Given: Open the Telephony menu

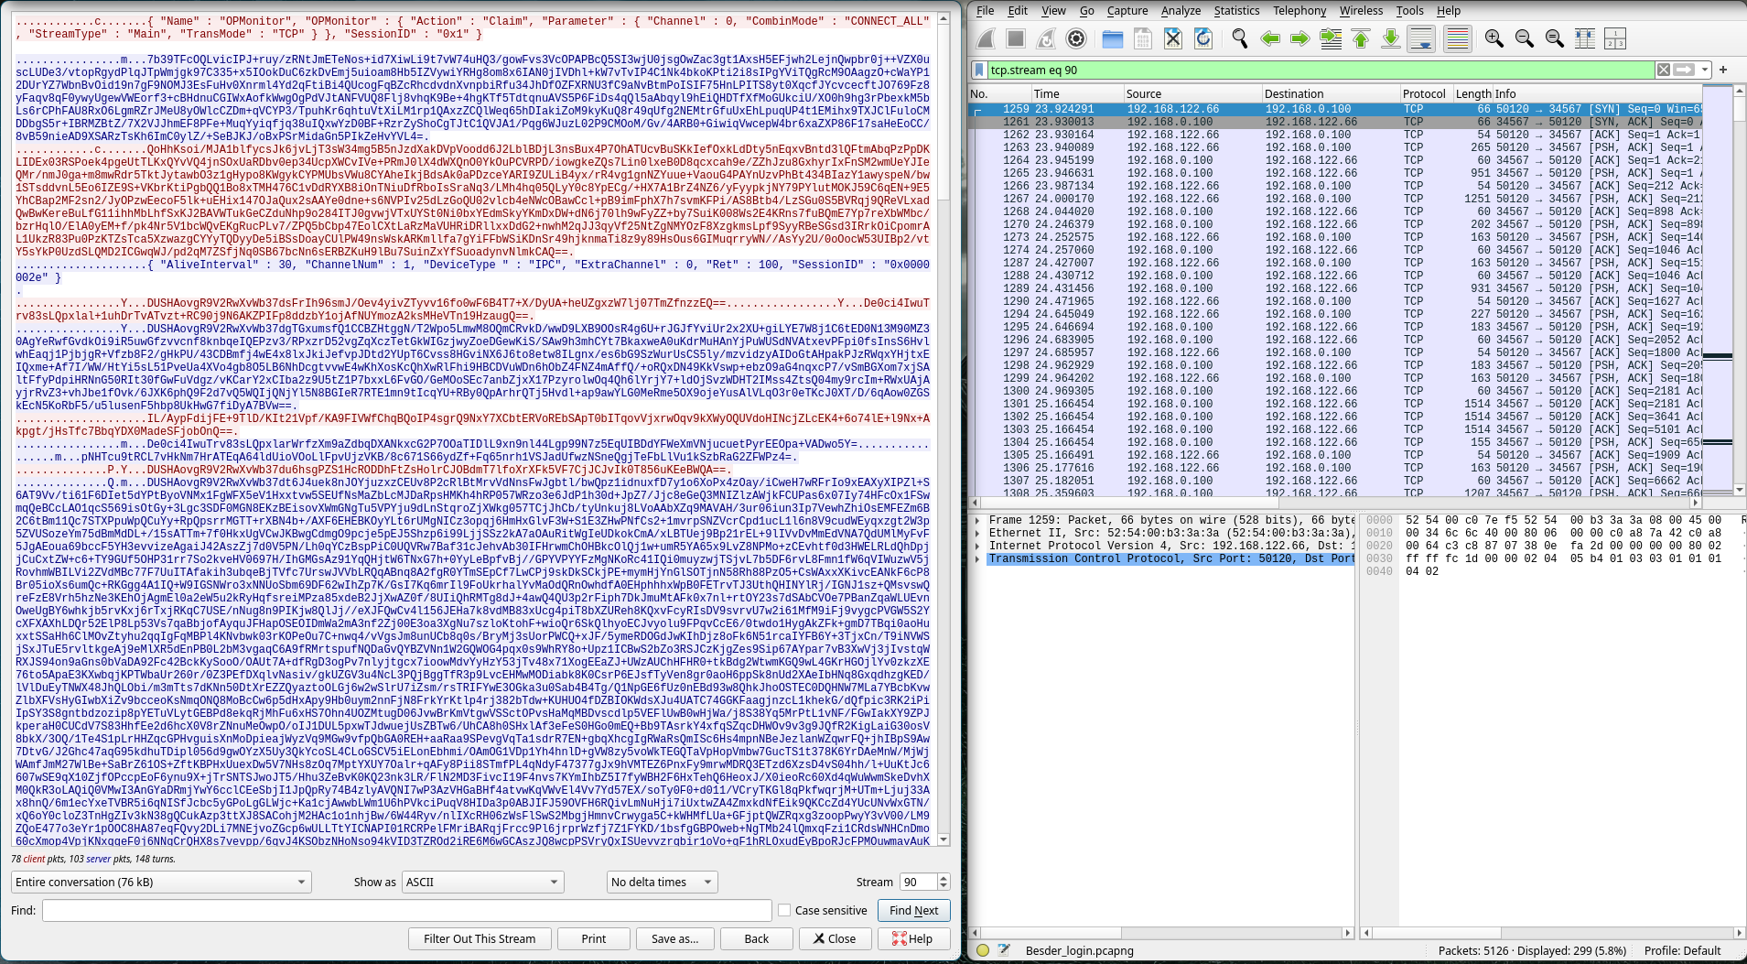Looking at the screenshot, I should [x=1299, y=10].
